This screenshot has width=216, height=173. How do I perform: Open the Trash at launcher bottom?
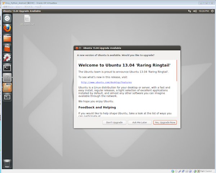pyautogui.click(x=7, y=164)
